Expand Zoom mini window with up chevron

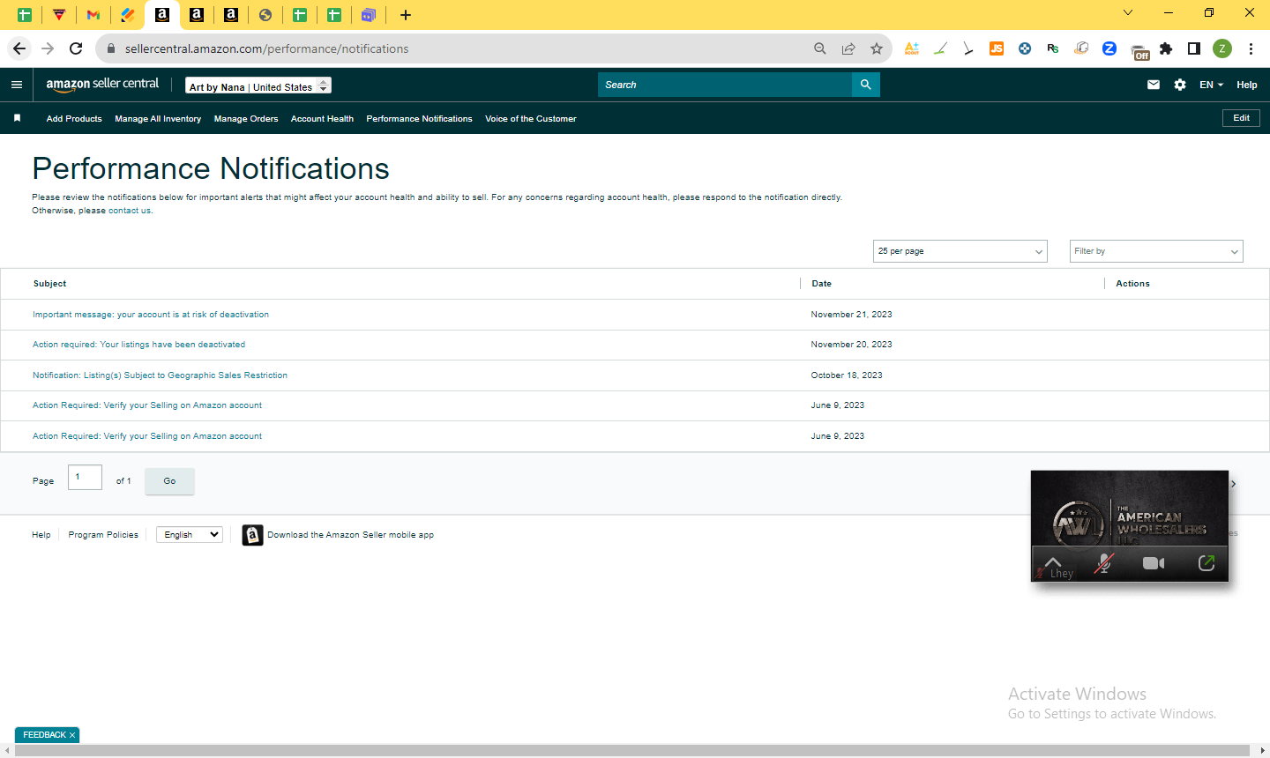(x=1053, y=561)
